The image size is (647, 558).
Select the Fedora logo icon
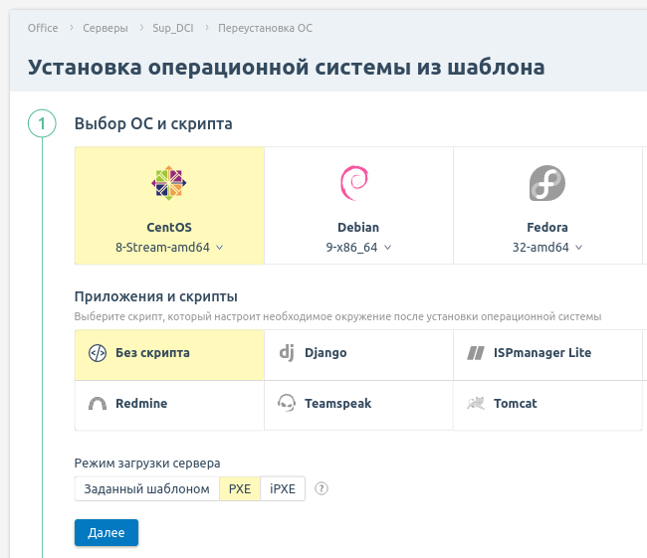pyautogui.click(x=547, y=183)
